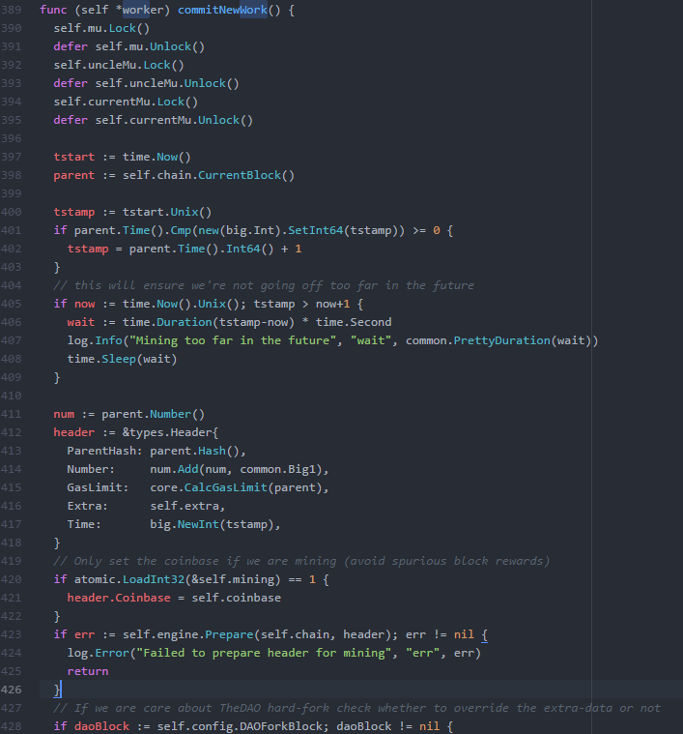Place cursor on line number 426
Viewport: 683px width, 734px height.
(11, 690)
